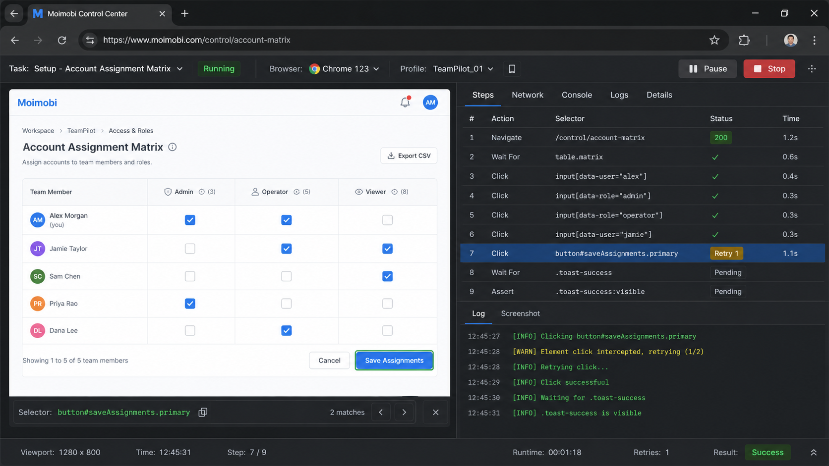
Task: Click the info icon beside Account Assignment Matrix
Action: coord(173,147)
